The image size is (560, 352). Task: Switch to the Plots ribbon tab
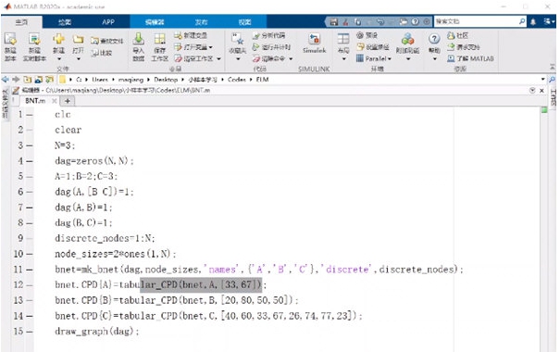coord(65,22)
